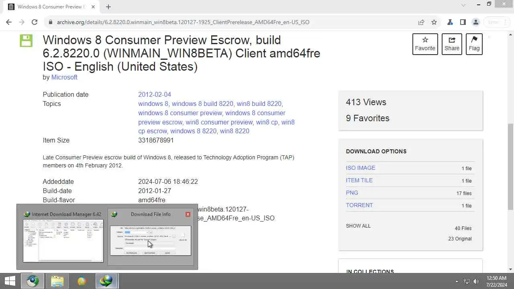Open the "windows 8," topic link
This screenshot has height=289, width=514.
click(x=154, y=104)
